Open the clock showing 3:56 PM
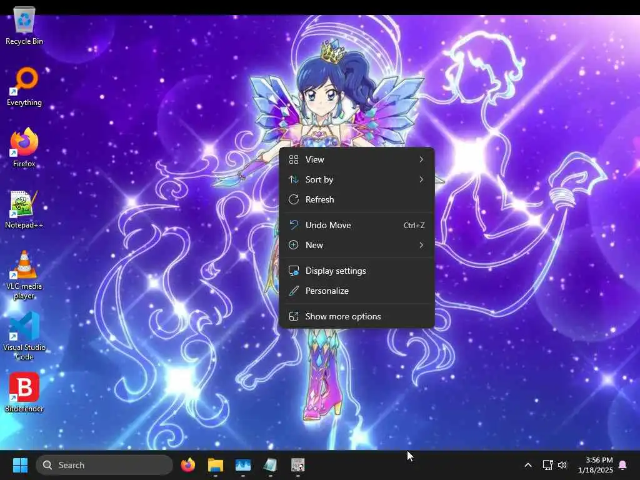Viewport: 640px width, 480px height. coord(595,465)
